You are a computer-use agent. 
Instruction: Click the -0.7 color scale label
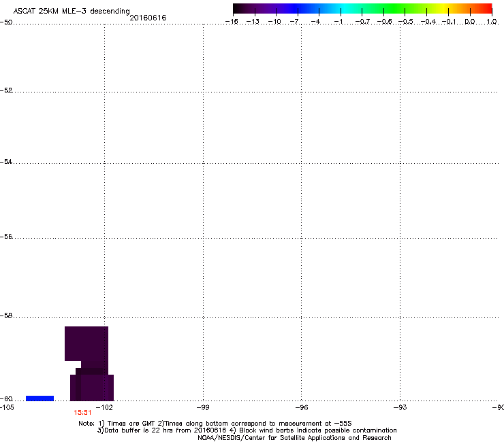coord(362,22)
